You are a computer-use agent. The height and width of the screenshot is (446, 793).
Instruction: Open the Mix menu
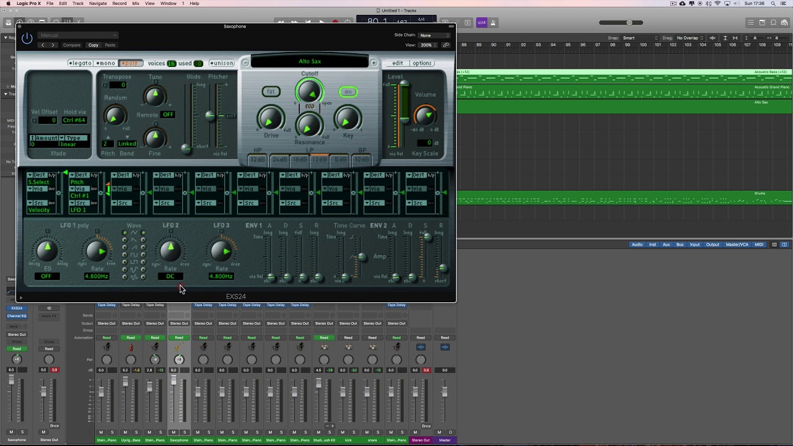click(136, 4)
